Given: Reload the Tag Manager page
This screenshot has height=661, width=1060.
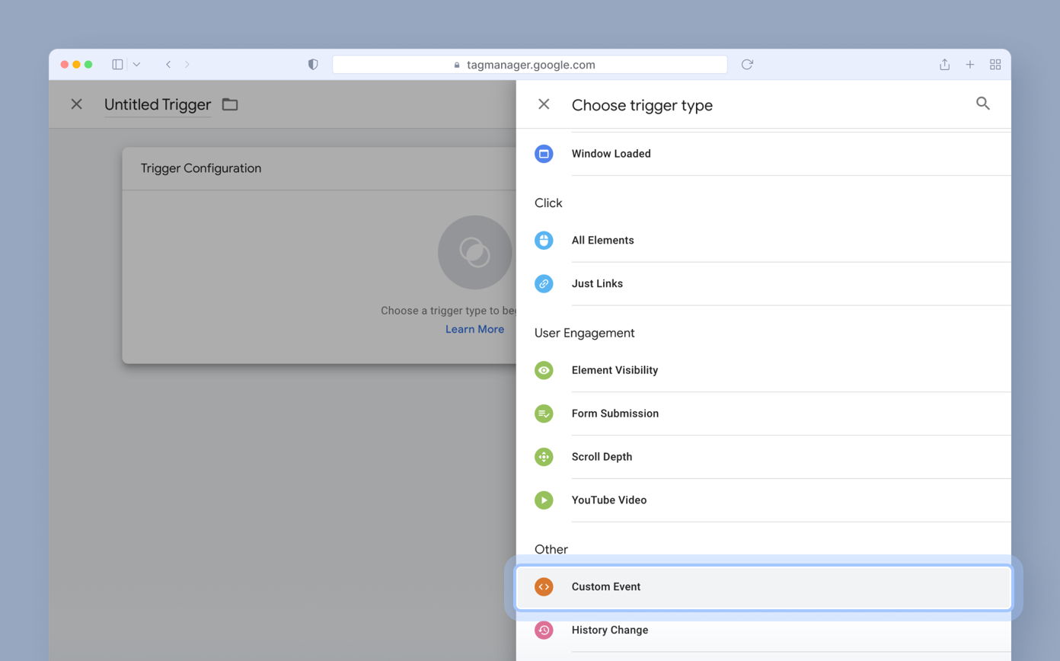Looking at the screenshot, I should coord(746,64).
